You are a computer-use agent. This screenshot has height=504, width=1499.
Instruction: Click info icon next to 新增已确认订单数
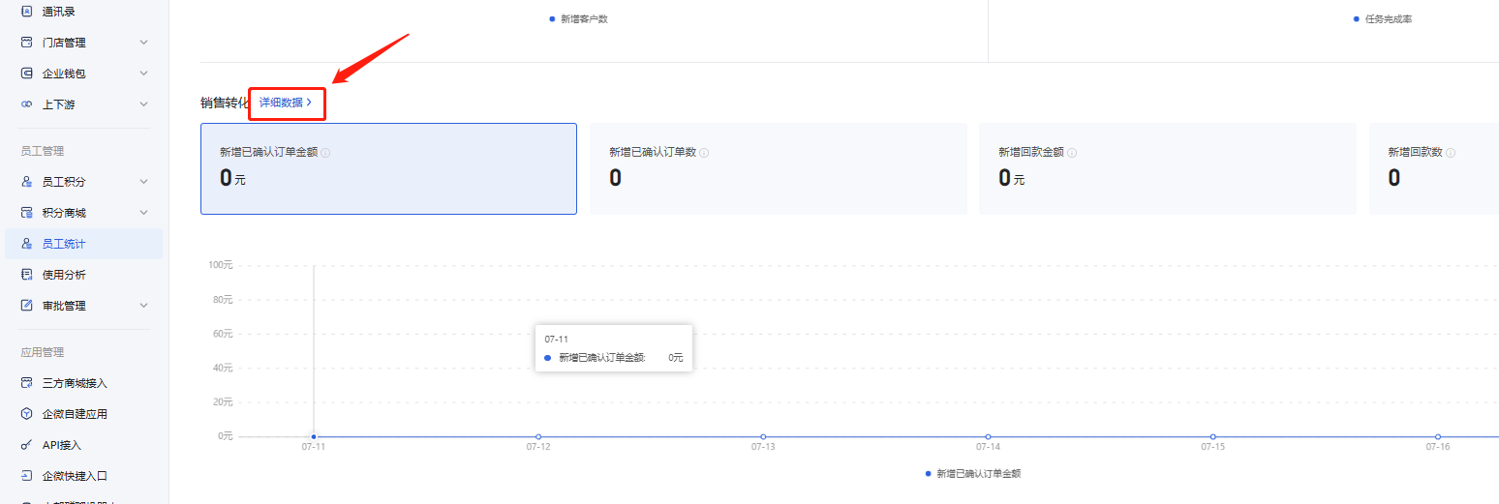pos(703,153)
